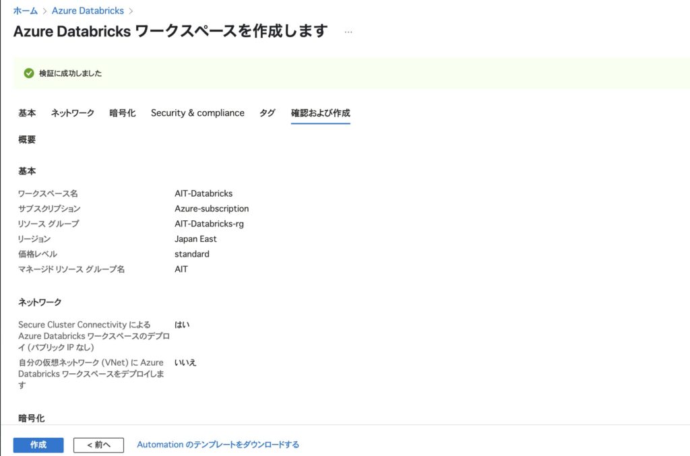Click the マネージド リソース グループ名 label
The image size is (690, 456).
click(71, 269)
